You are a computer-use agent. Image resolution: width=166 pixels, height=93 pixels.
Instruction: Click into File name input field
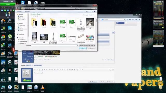pos(55,45)
